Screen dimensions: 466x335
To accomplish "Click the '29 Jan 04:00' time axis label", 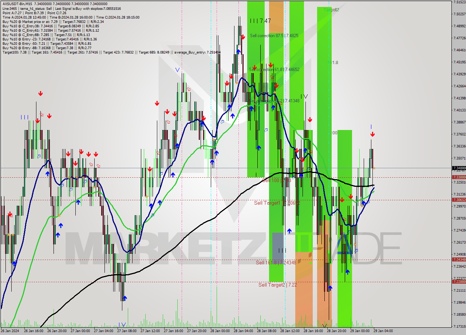I will click(383, 331).
